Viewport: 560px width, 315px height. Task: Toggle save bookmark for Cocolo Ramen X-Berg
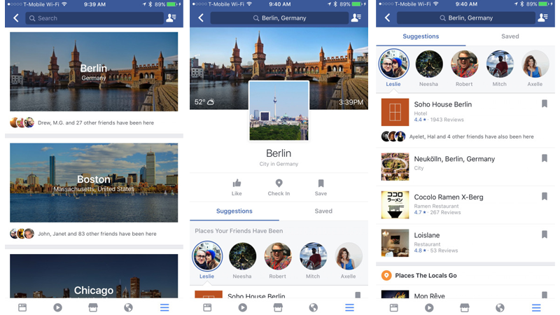point(545,196)
